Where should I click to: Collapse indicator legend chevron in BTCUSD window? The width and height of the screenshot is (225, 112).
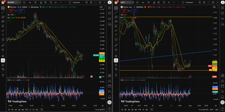coord(9,21)
